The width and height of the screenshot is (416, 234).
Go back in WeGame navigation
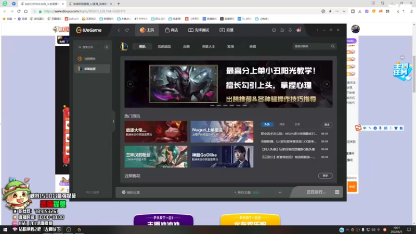(x=119, y=30)
